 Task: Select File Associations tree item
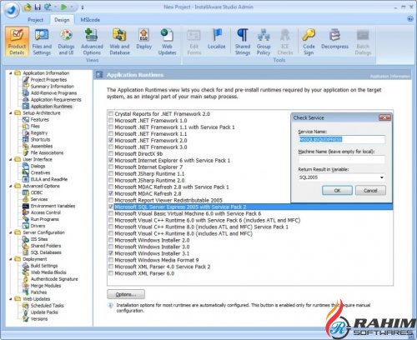tap(47, 152)
